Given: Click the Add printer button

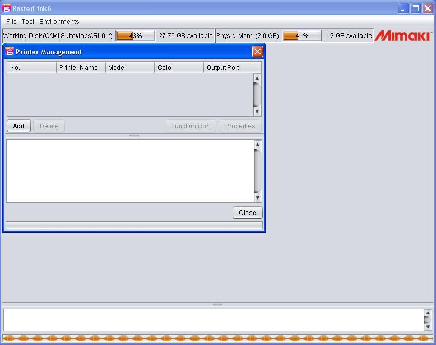Looking at the screenshot, I should click(x=18, y=126).
